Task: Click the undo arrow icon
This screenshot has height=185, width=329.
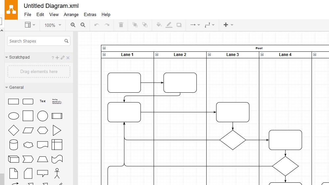Action: pyautogui.click(x=97, y=25)
